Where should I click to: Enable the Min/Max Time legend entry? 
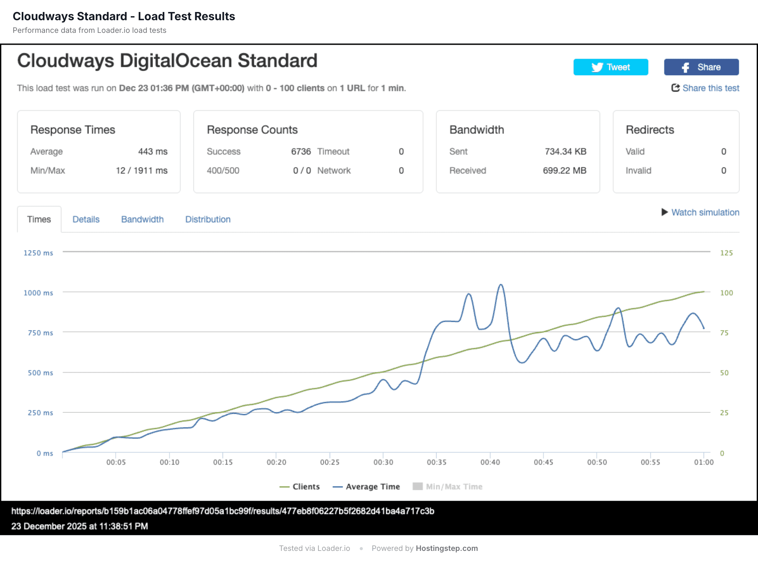(x=448, y=487)
